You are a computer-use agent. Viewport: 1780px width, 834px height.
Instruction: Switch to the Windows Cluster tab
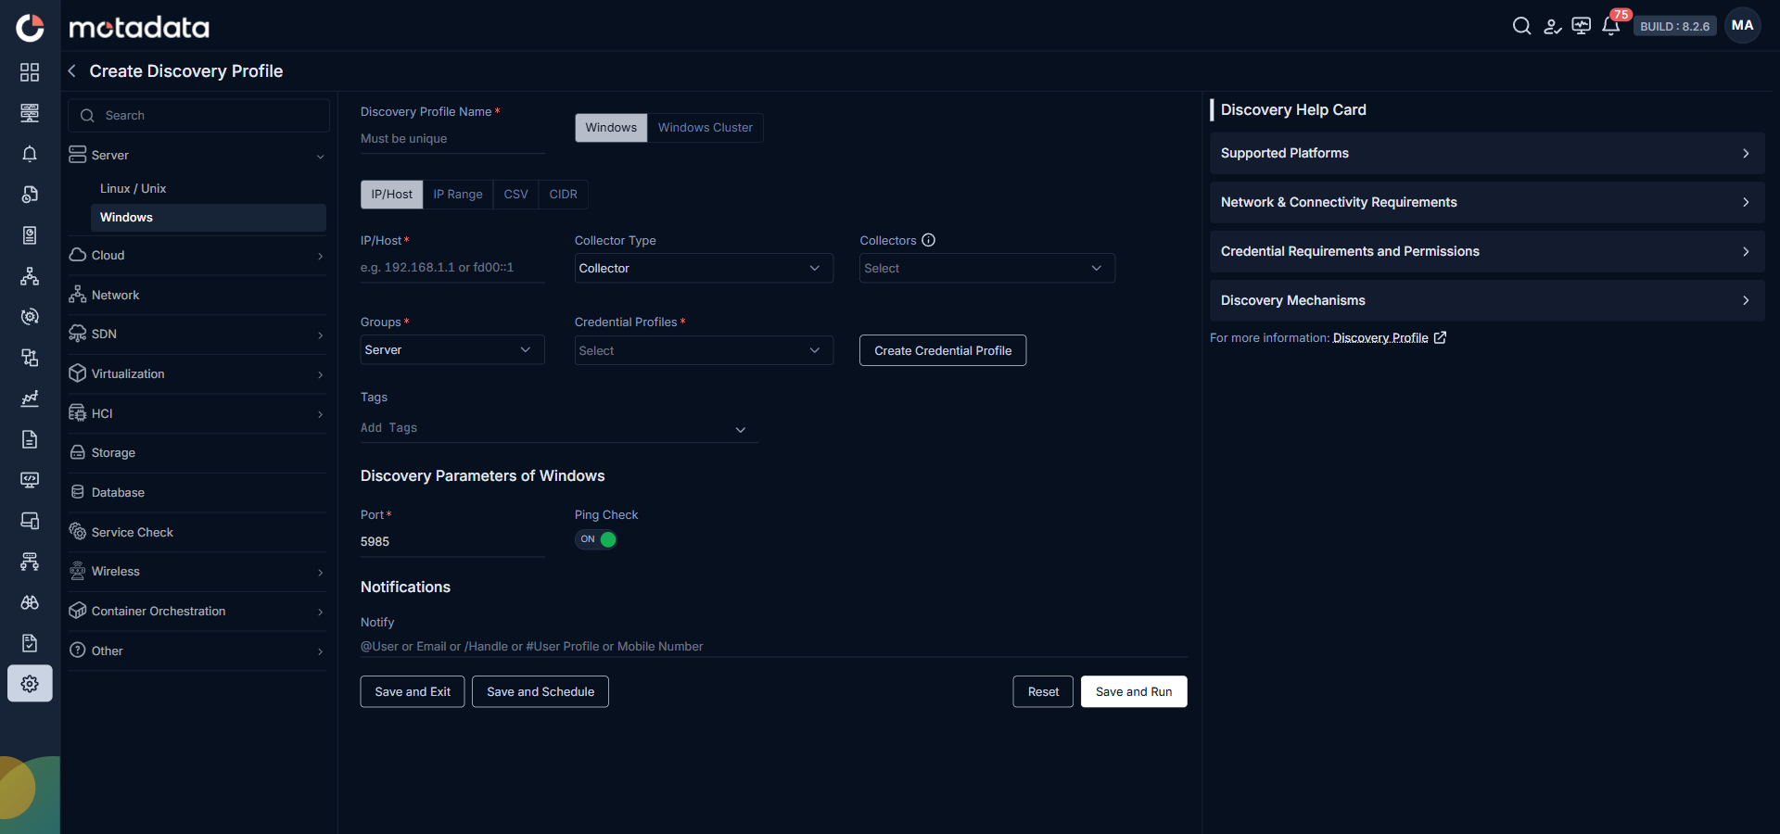point(706,128)
